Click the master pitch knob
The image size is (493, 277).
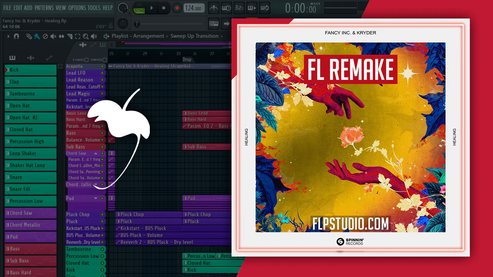pyautogui.click(x=122, y=23)
